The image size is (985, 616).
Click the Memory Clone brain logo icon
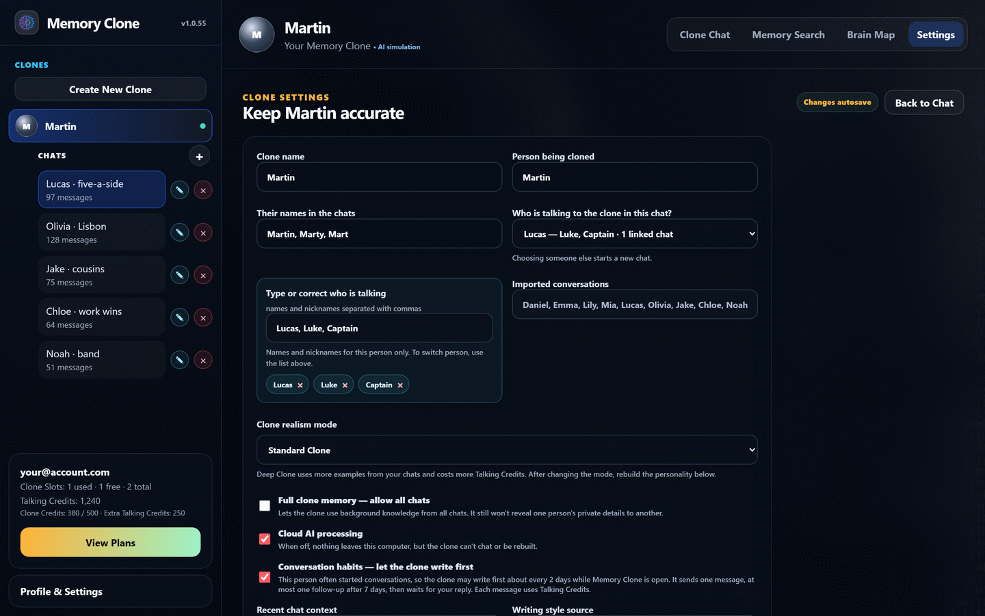(27, 23)
